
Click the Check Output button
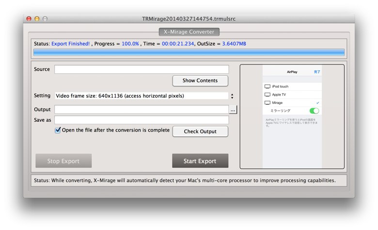pyautogui.click(x=200, y=131)
